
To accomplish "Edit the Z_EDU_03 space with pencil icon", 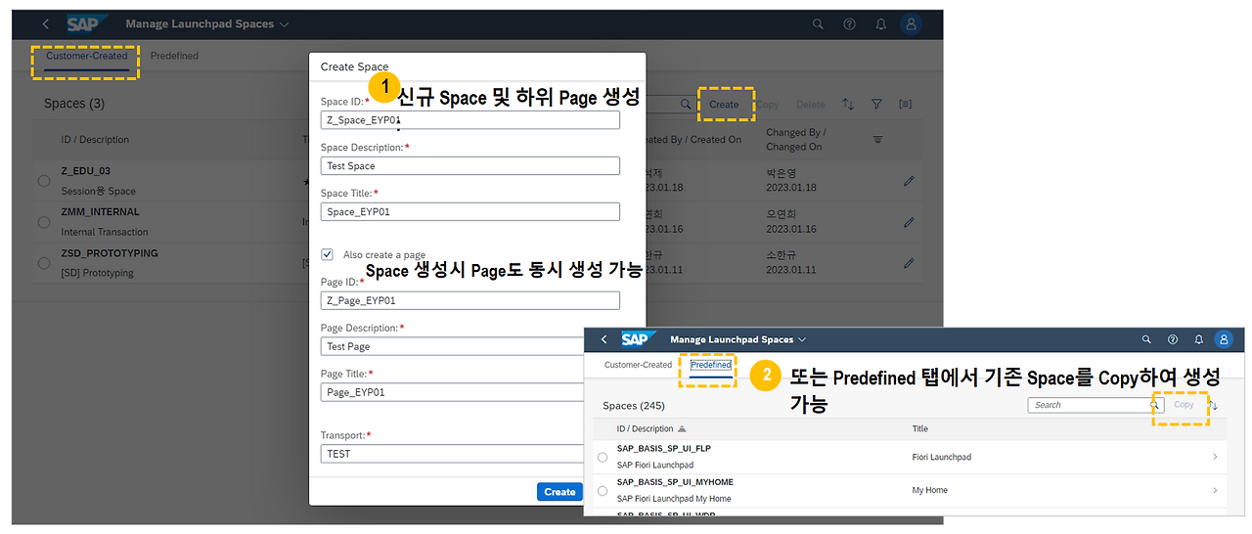I will coord(909,181).
